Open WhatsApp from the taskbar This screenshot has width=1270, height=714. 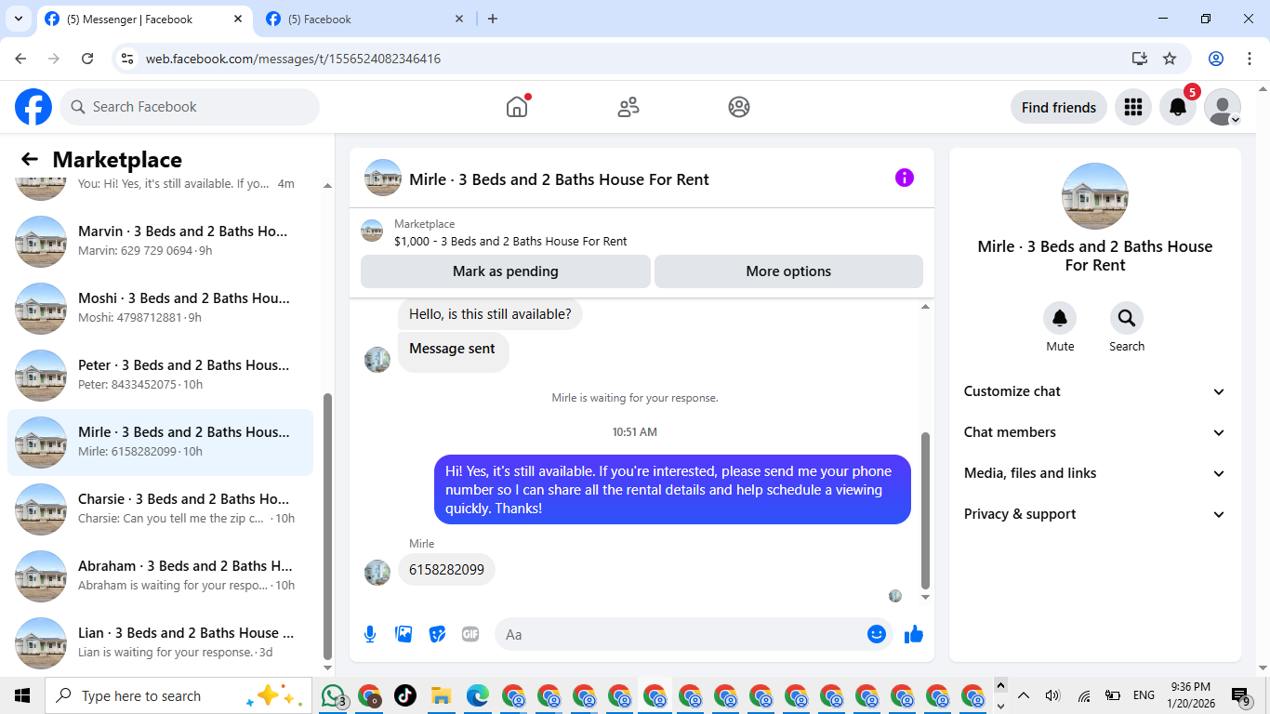tap(333, 695)
